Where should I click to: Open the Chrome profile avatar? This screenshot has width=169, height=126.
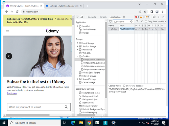pyautogui.click(x=157, y=12)
